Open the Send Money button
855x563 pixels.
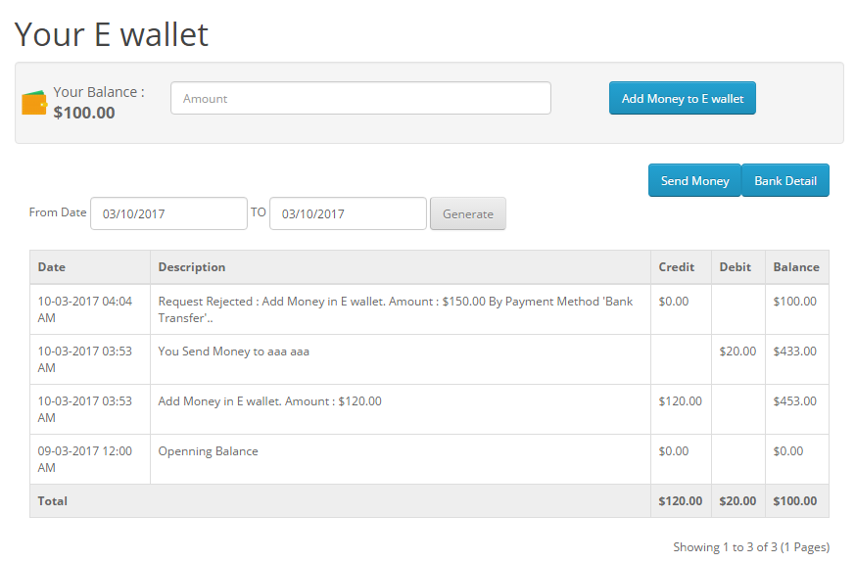point(694,180)
